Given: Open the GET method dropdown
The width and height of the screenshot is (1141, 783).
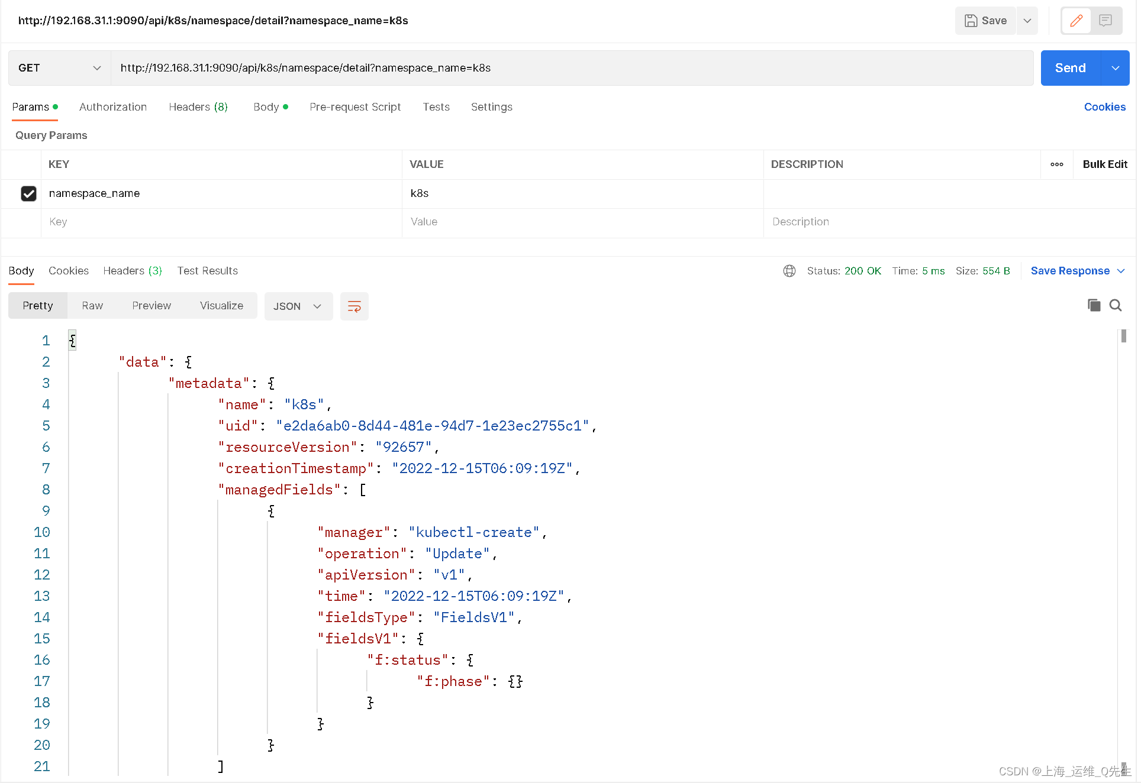Looking at the screenshot, I should pos(59,68).
